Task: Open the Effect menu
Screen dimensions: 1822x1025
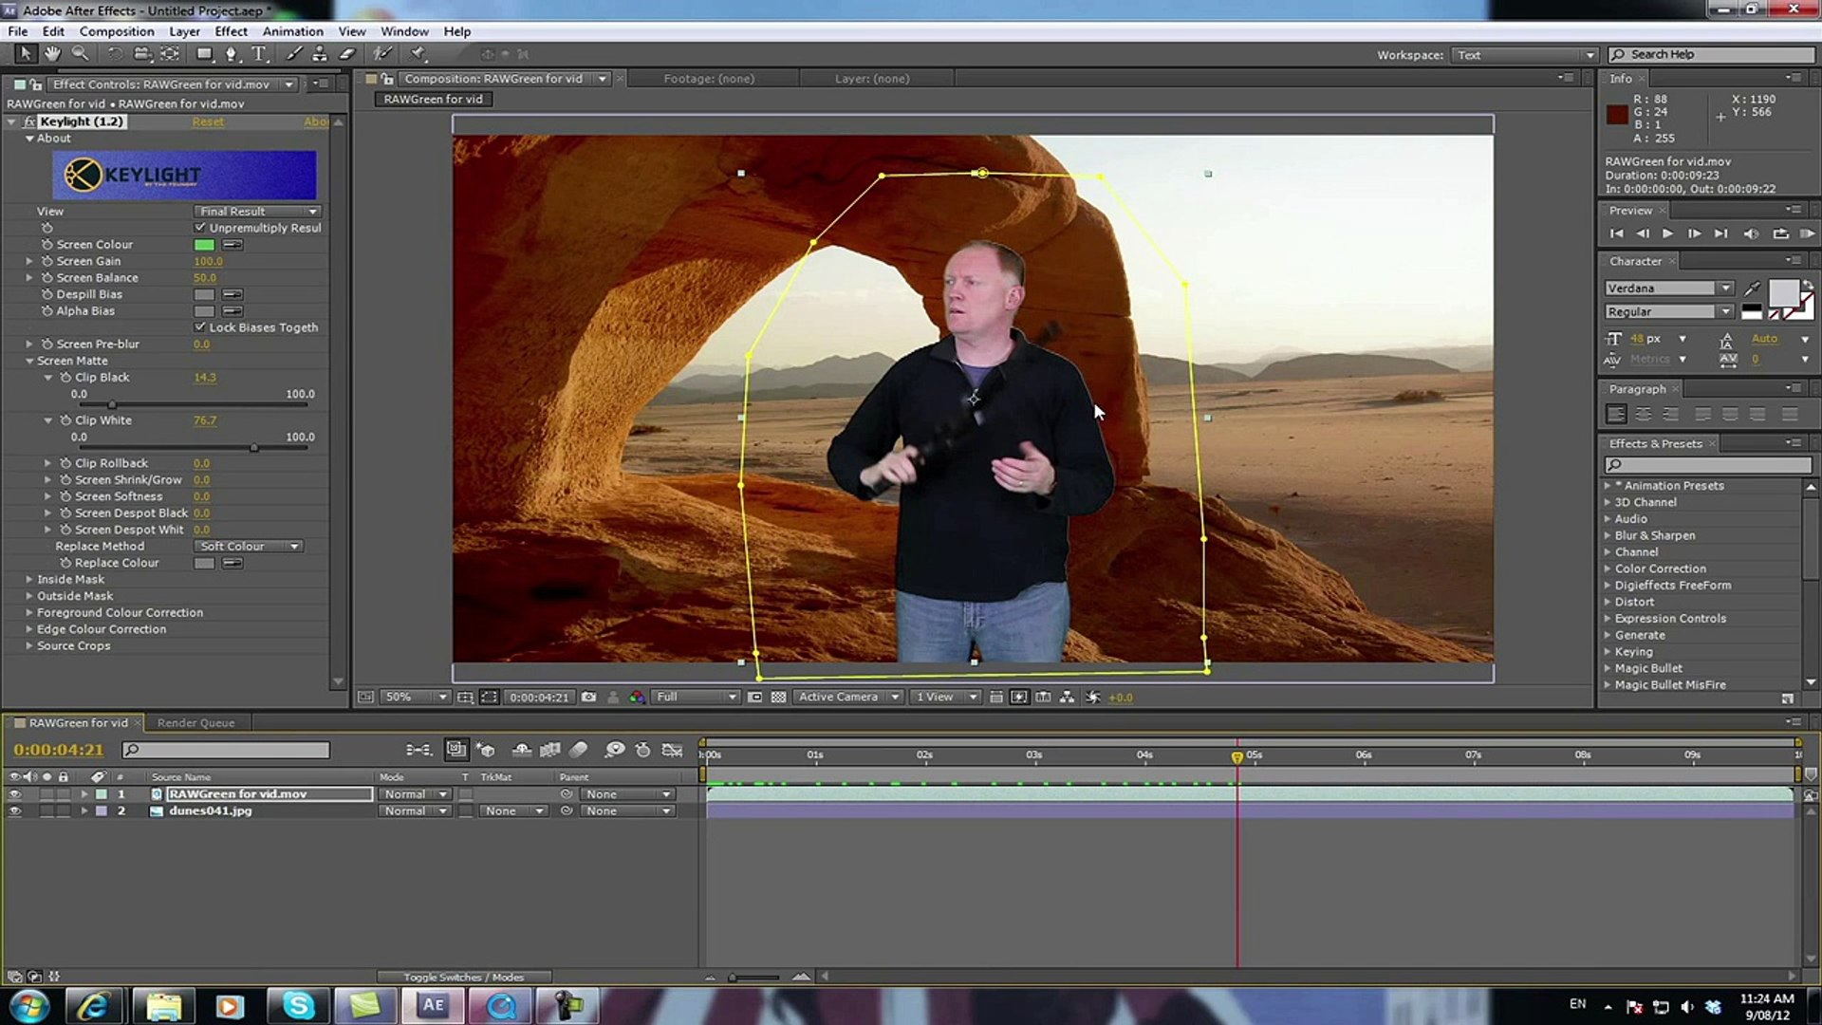Action: point(231,31)
